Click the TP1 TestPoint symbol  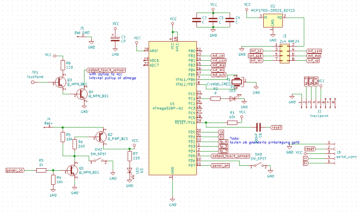[32, 81]
